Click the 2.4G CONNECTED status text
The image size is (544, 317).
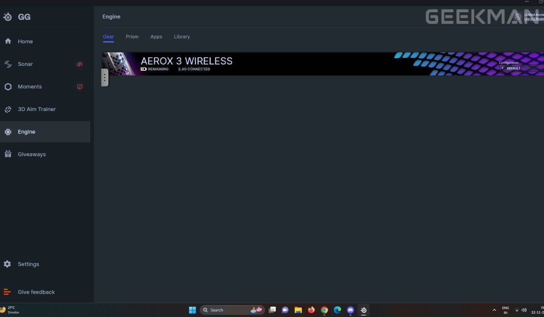(194, 69)
